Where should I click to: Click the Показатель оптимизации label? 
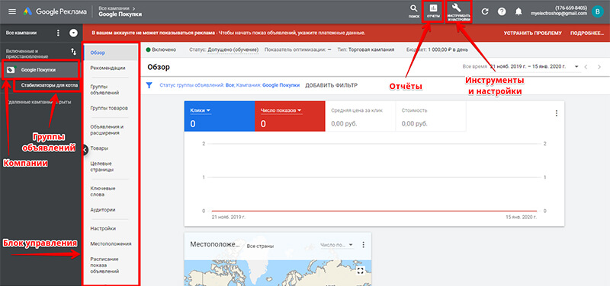(295, 49)
